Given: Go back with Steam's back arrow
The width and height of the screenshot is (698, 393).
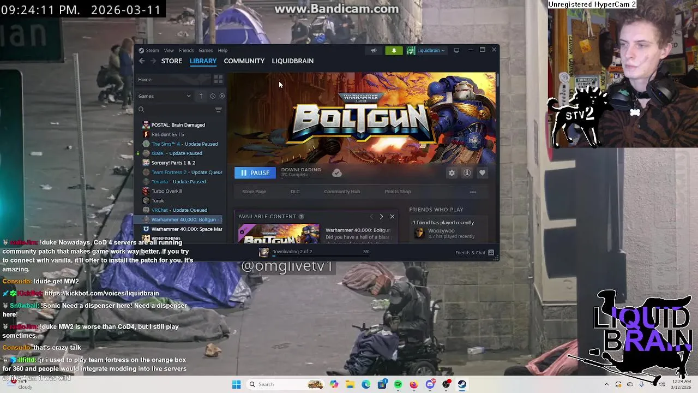Looking at the screenshot, I should coord(142,61).
